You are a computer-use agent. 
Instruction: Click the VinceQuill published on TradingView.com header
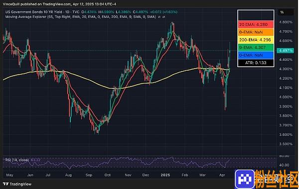click(59, 4)
